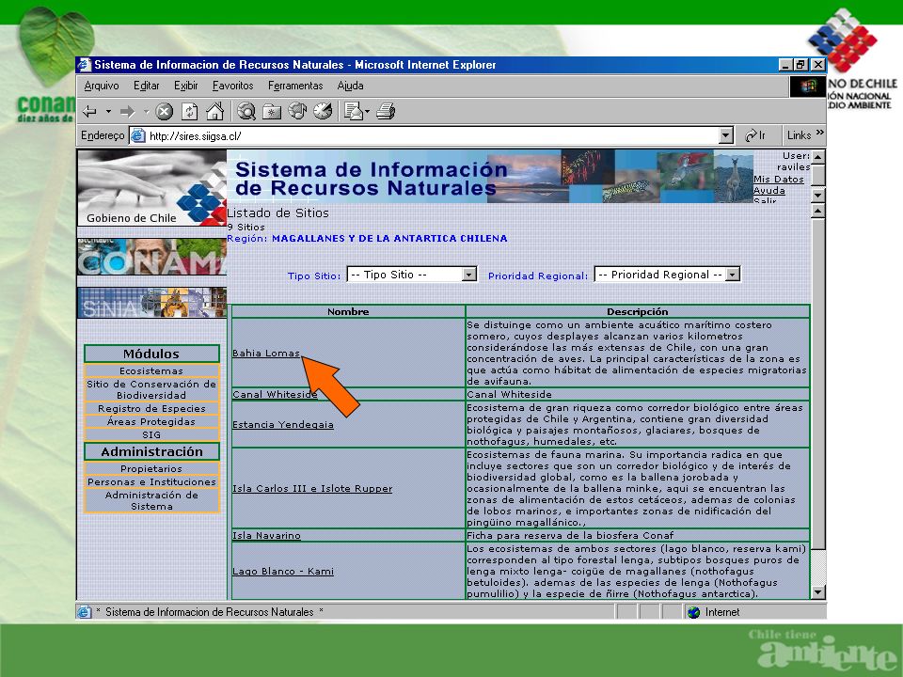
Task: Open Propietarios under Administración
Action: (x=151, y=468)
